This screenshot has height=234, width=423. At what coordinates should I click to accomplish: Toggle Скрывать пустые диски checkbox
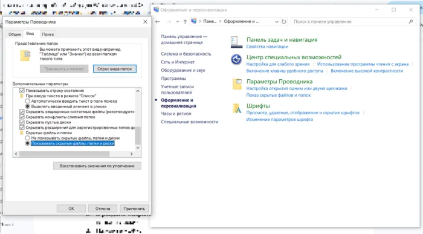click(x=22, y=122)
